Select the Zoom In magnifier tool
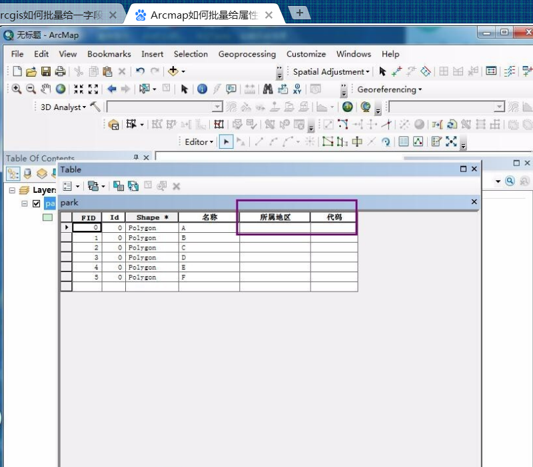 (x=16, y=89)
